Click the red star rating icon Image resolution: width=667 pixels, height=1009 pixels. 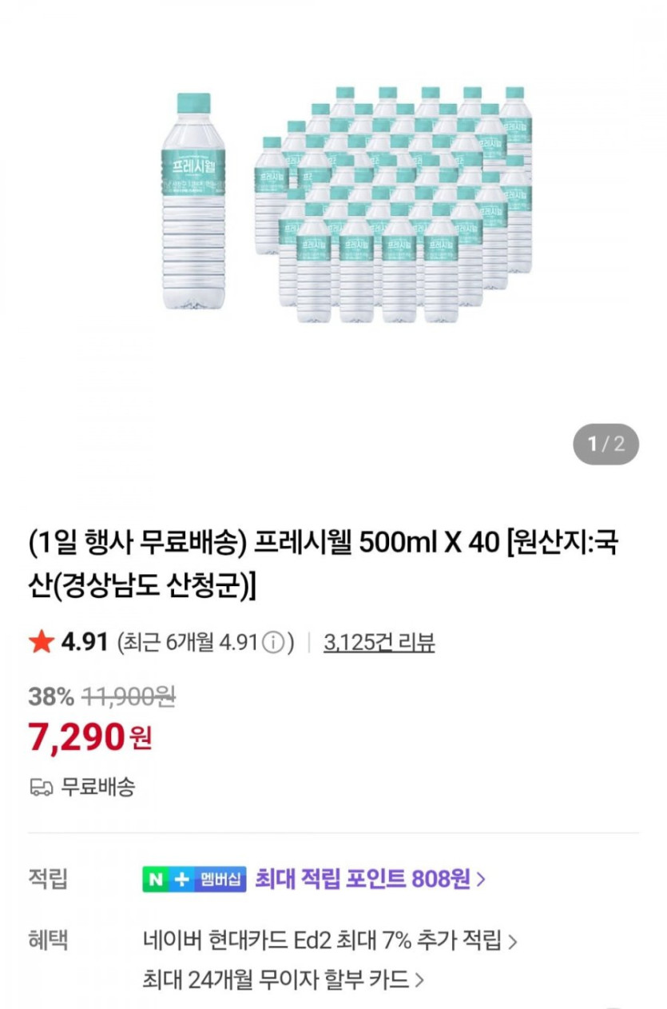[x=40, y=642]
